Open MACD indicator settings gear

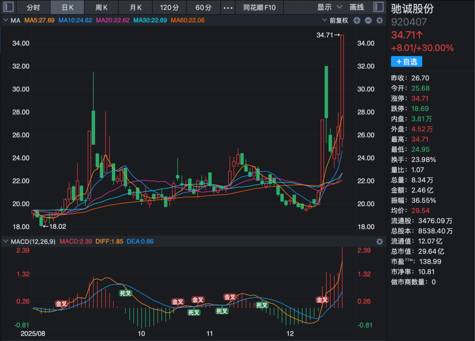pyautogui.click(x=379, y=241)
